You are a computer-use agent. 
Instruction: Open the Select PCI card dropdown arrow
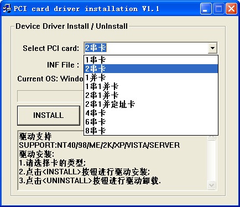click(x=212, y=48)
